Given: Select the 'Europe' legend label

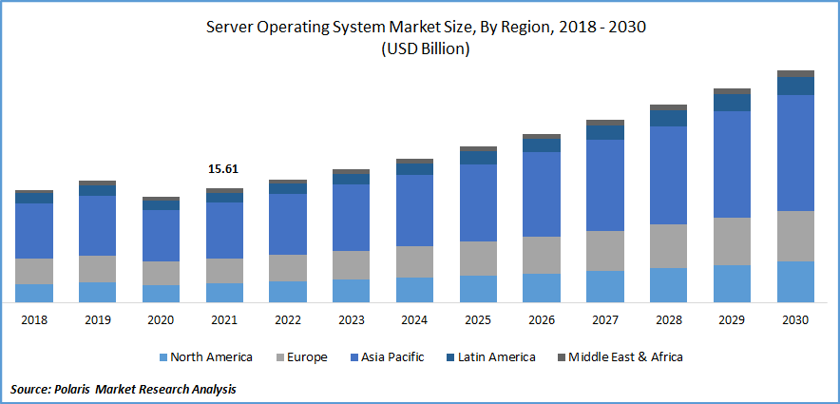Looking at the screenshot, I should pyautogui.click(x=308, y=357).
